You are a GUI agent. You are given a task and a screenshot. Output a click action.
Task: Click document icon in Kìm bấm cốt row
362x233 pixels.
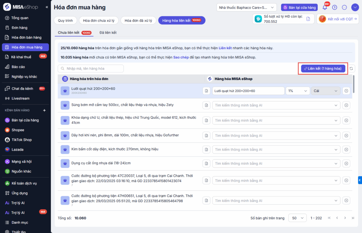click(206, 150)
